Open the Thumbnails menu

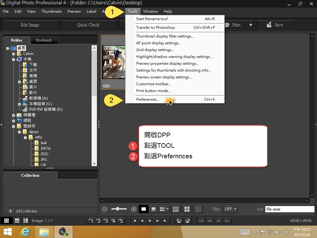click(52, 11)
